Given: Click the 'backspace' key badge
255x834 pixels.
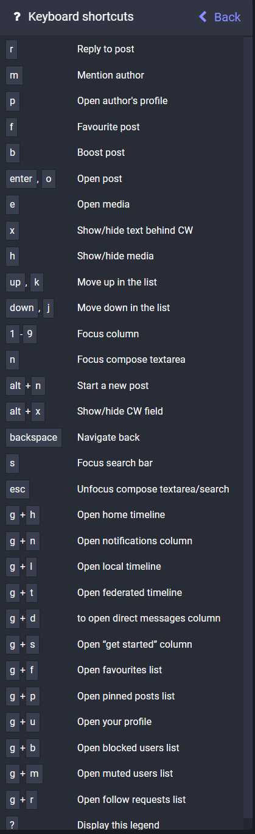Looking at the screenshot, I should tap(33, 437).
